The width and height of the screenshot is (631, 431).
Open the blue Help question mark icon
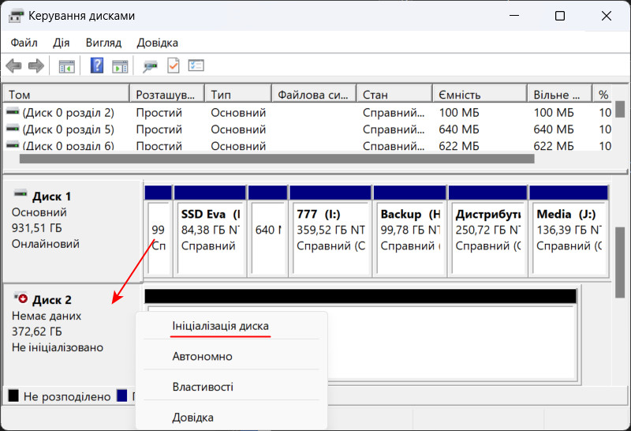point(97,66)
